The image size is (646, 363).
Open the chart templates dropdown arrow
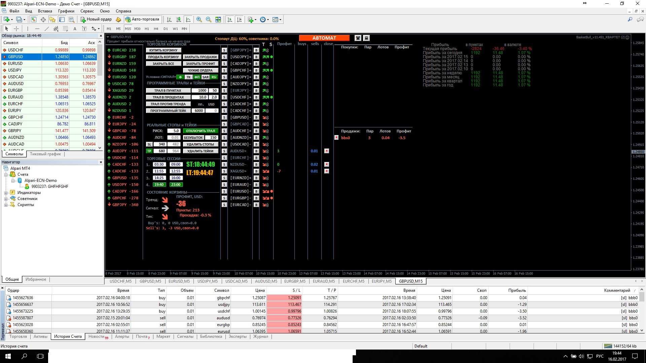click(280, 19)
